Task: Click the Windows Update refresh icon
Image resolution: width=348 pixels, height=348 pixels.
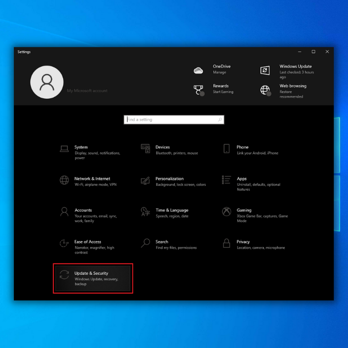Action: coord(265,71)
